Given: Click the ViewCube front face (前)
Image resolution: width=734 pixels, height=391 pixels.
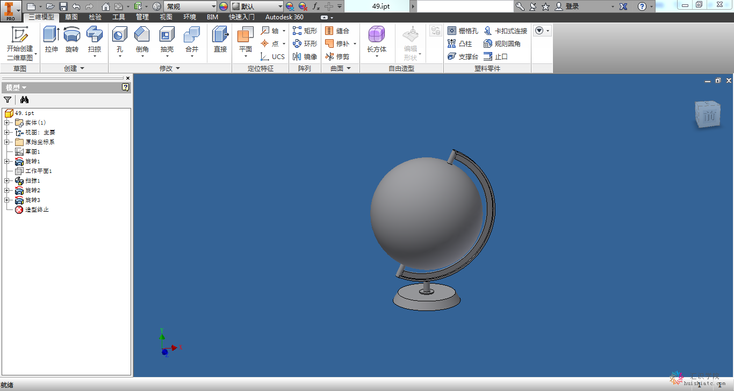Looking at the screenshot, I should click(x=709, y=116).
